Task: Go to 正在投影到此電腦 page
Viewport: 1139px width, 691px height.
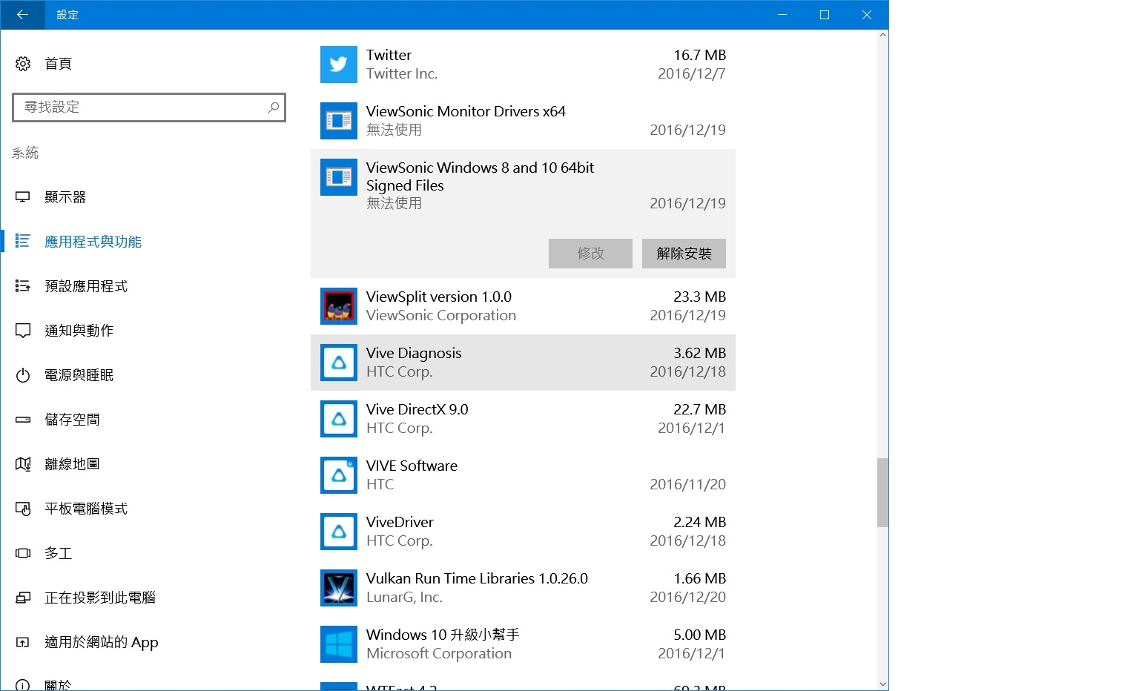Action: tap(100, 598)
